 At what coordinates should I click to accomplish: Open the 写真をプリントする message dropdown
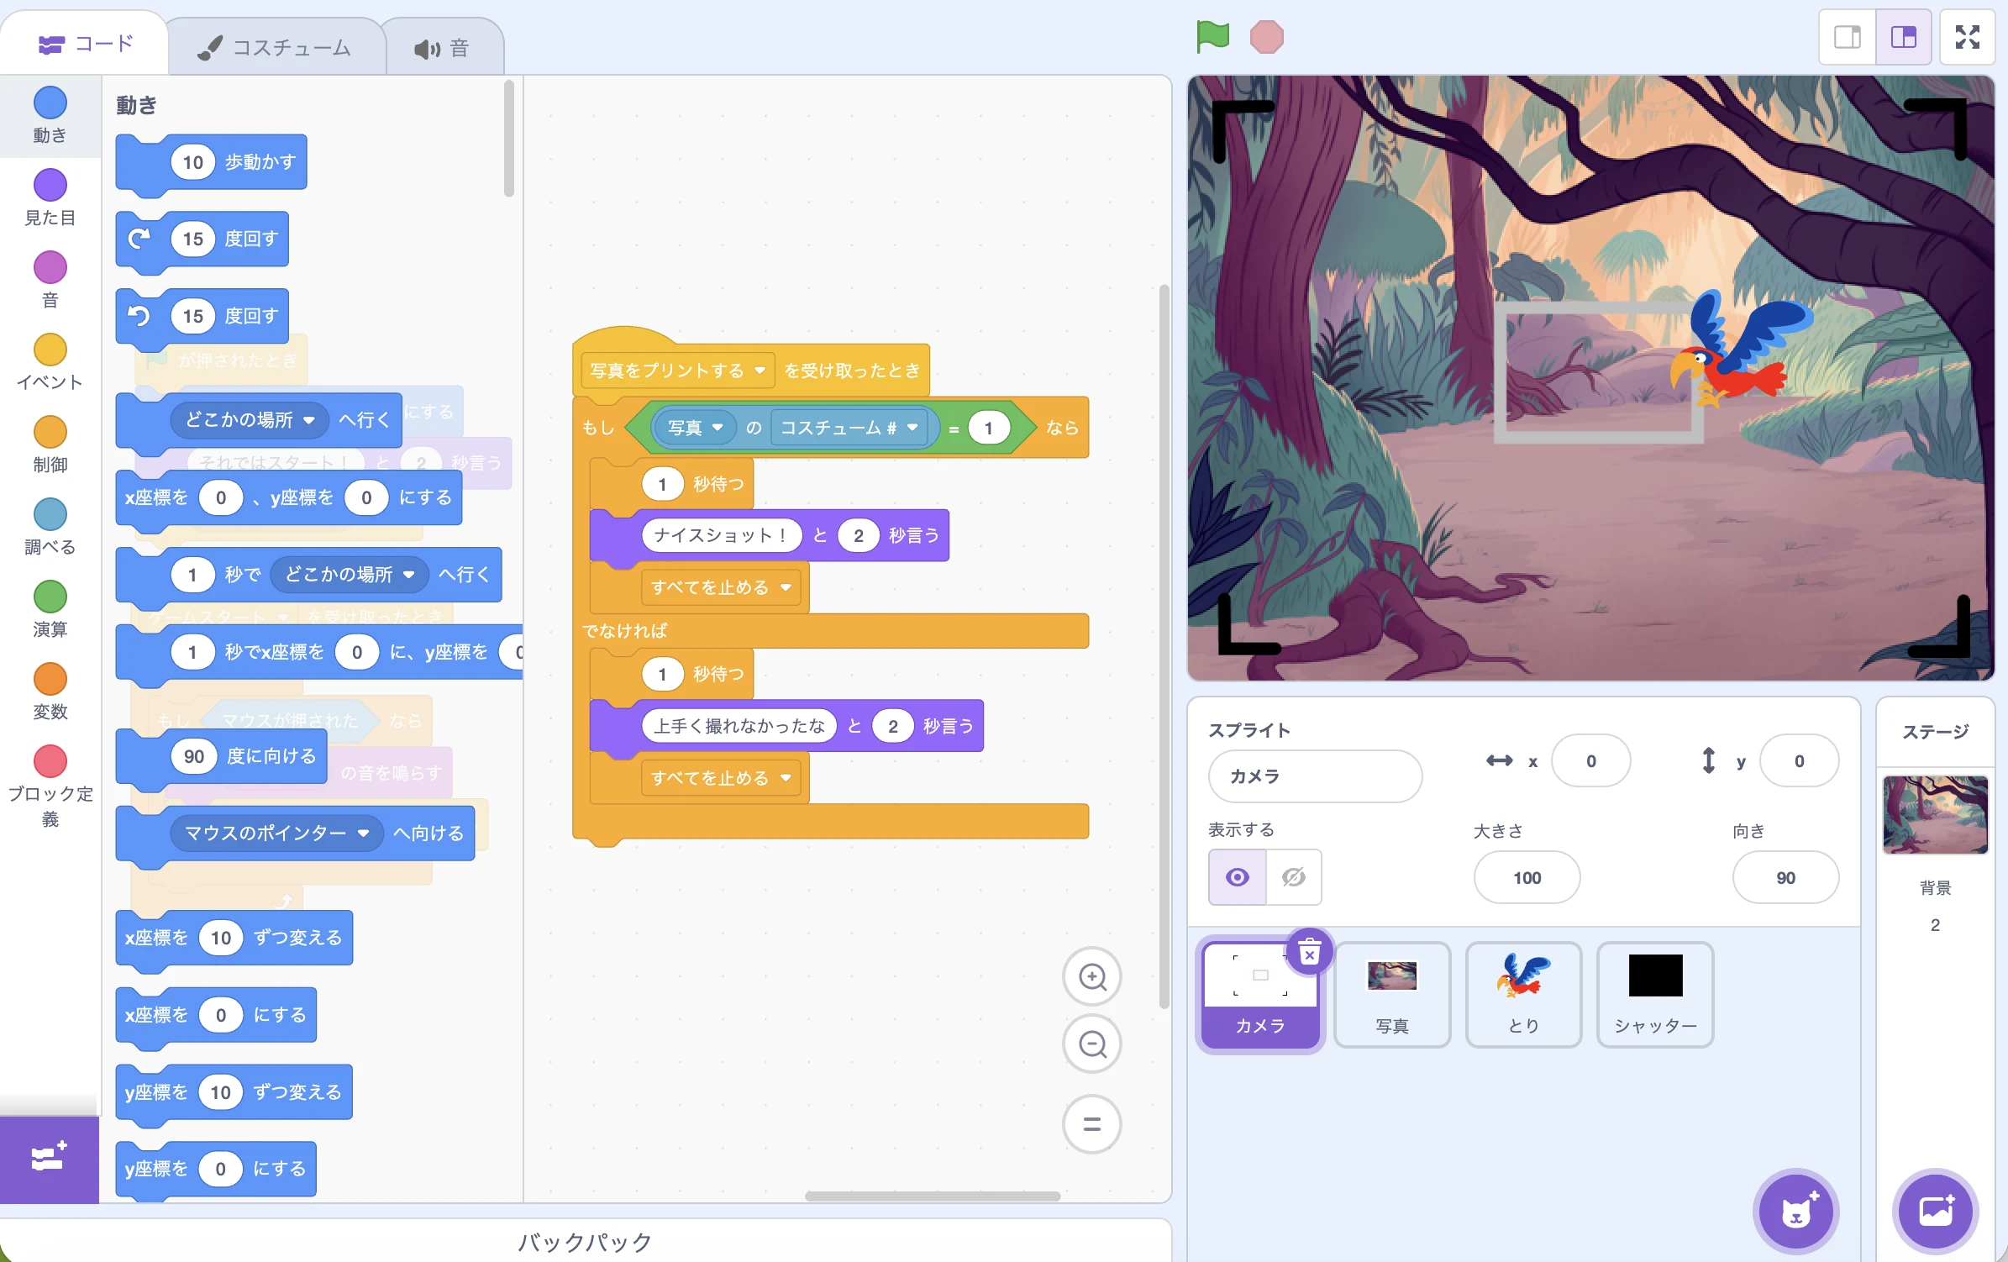click(760, 371)
